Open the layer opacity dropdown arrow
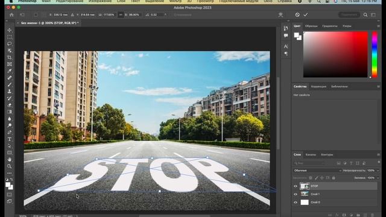The width and height of the screenshot is (386, 217). coord(378,171)
